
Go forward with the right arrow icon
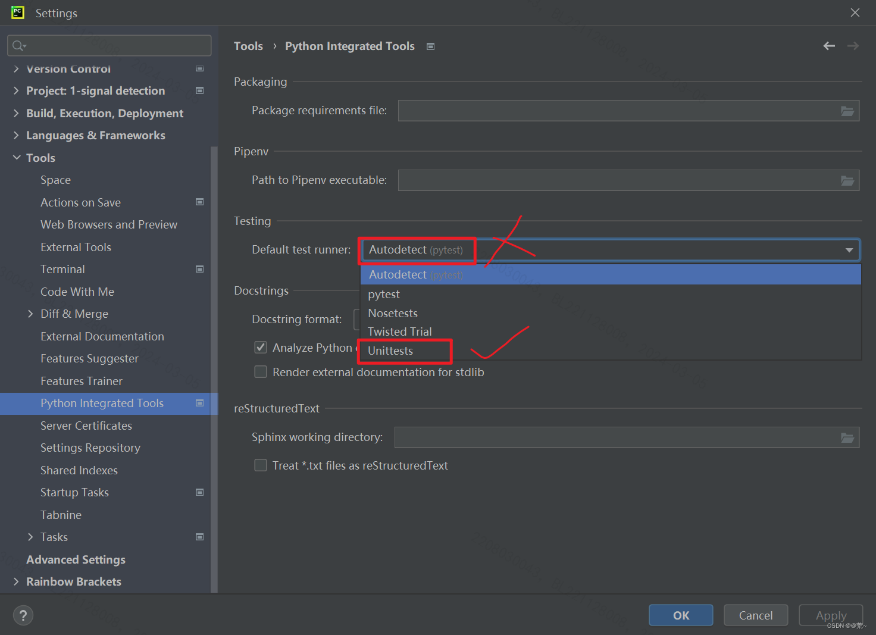[853, 46]
